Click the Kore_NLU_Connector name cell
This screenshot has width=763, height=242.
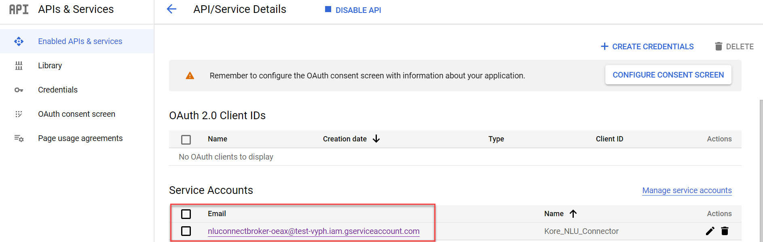(581, 231)
